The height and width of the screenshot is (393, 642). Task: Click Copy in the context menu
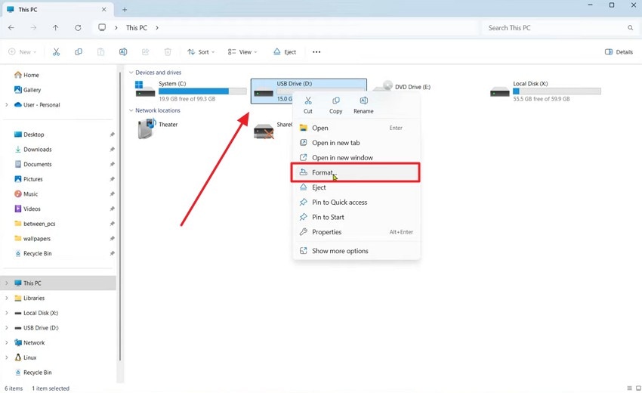(336, 105)
